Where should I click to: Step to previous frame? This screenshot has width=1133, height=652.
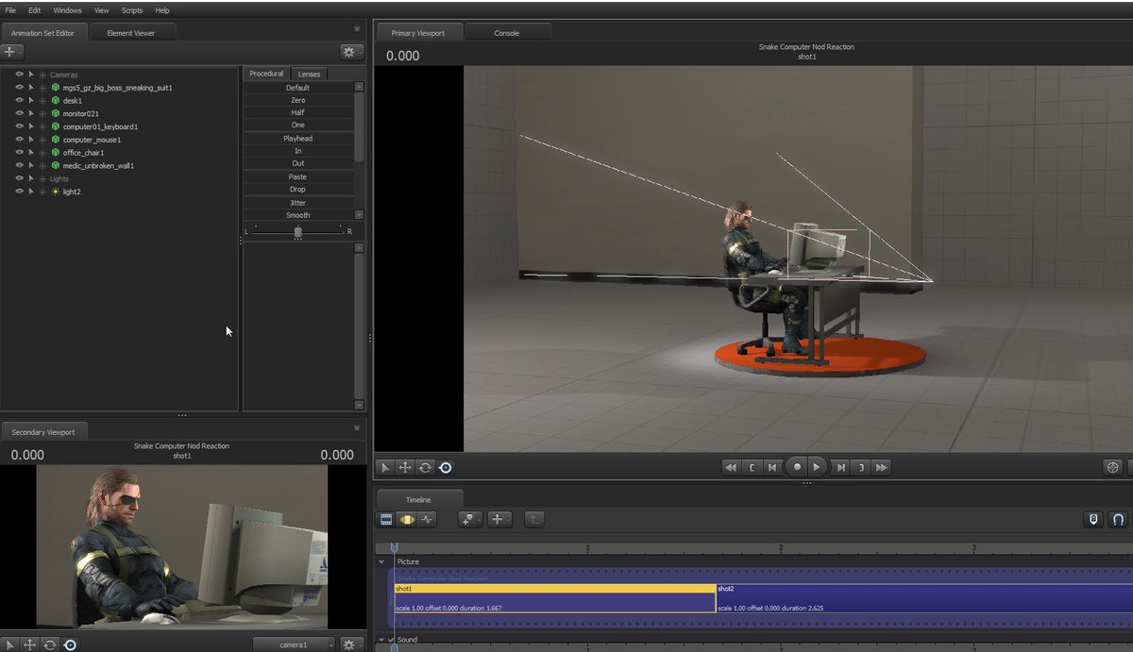[x=772, y=467]
